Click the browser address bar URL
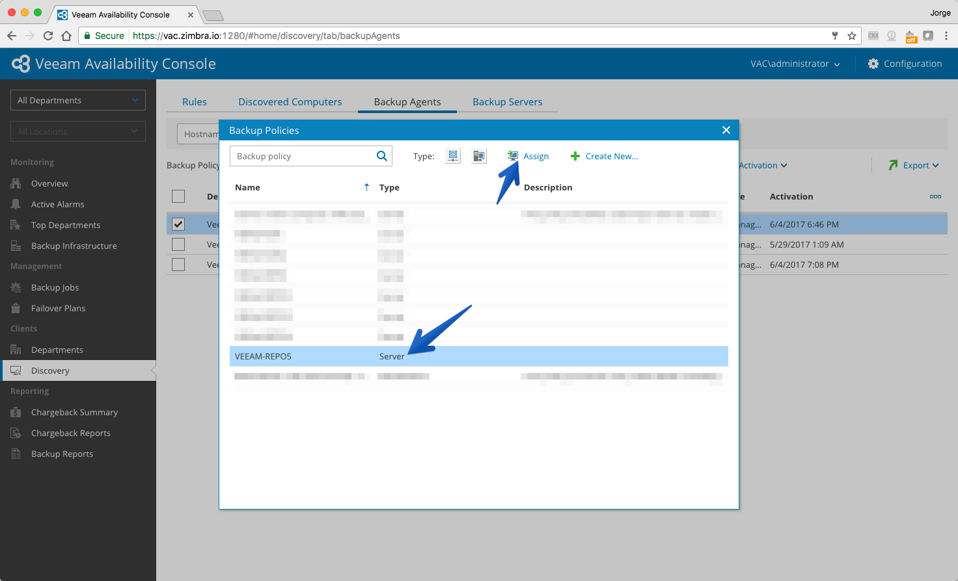This screenshot has width=958, height=581. 266,36
